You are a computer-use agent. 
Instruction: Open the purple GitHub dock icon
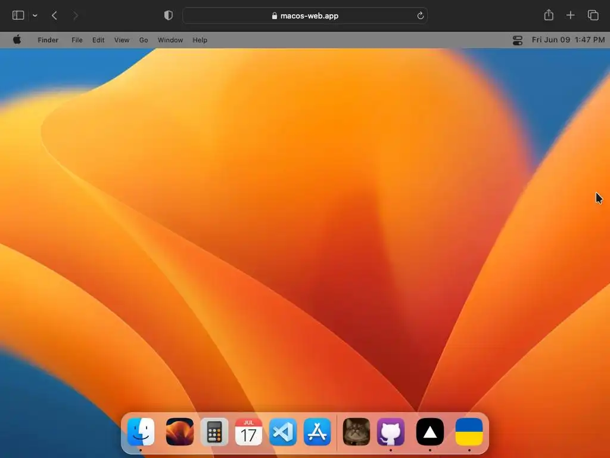coord(391,432)
